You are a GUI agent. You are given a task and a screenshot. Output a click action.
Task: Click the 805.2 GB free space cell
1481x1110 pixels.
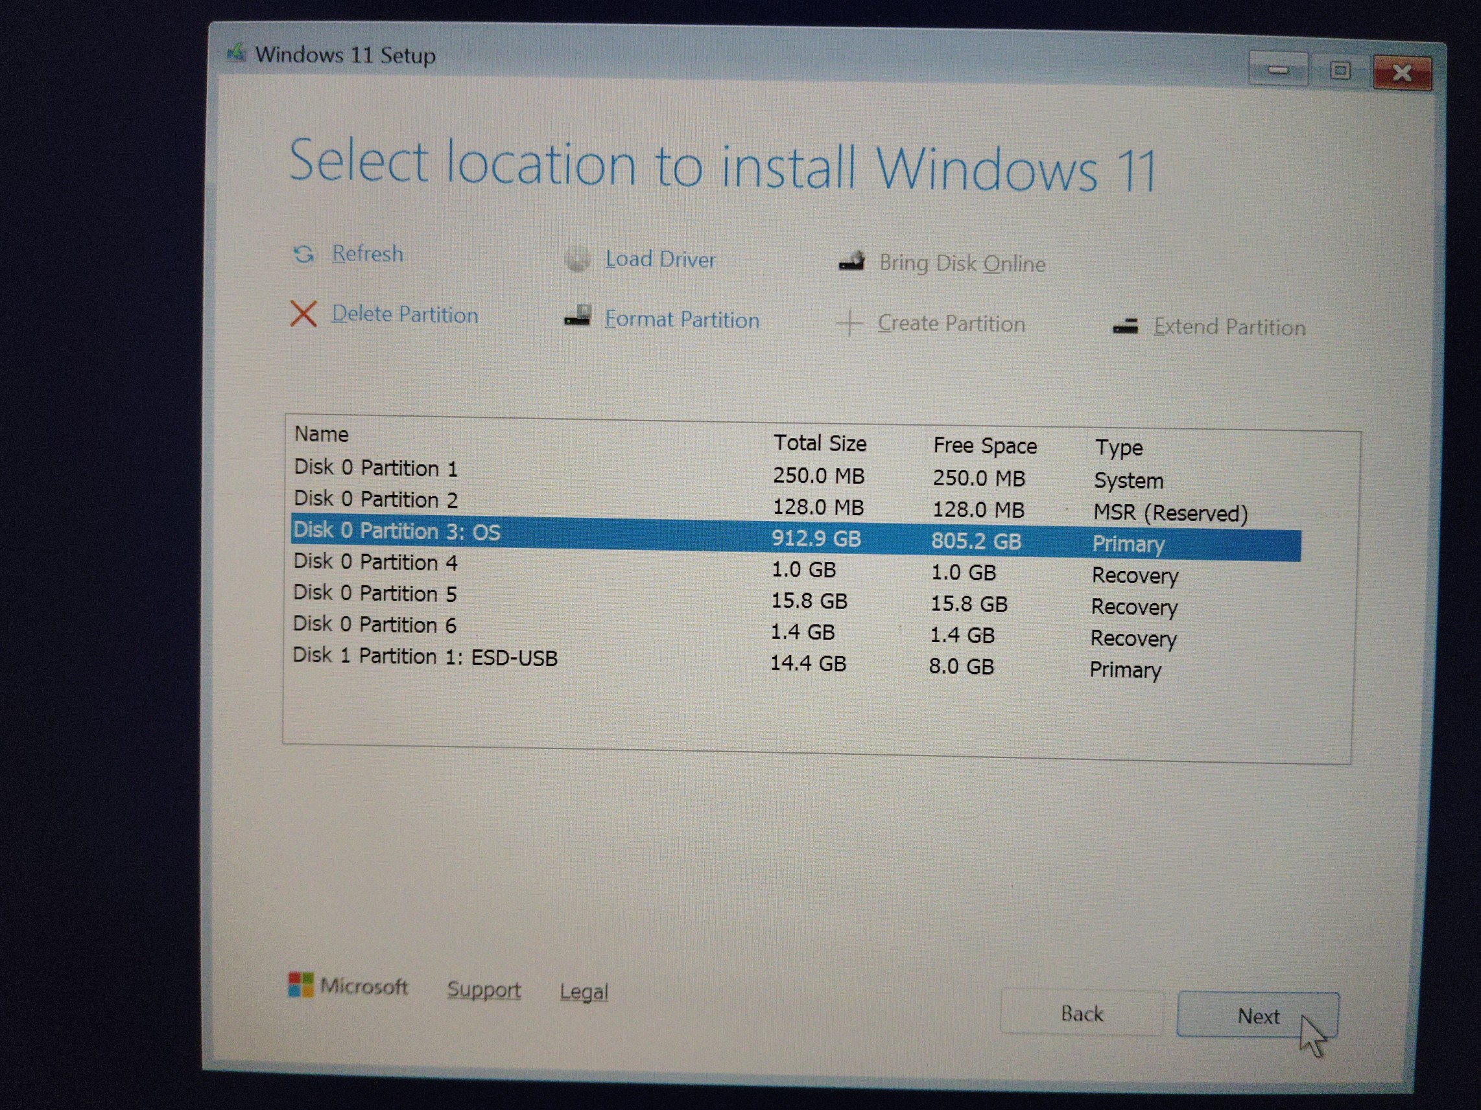tap(976, 540)
